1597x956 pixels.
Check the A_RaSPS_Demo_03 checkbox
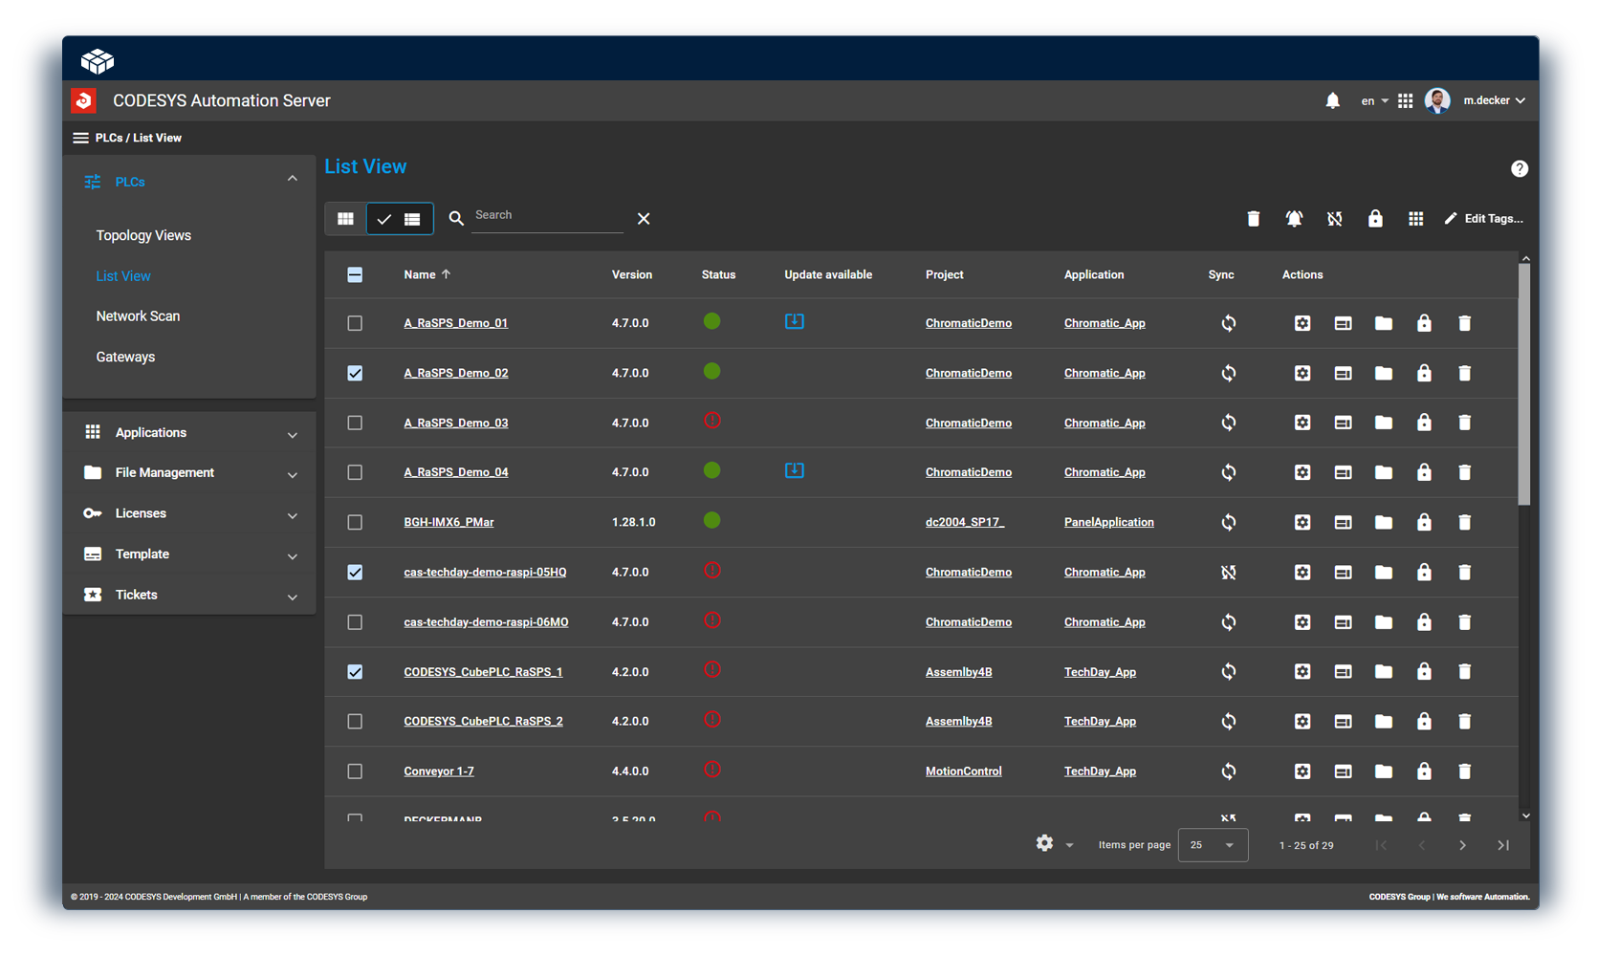click(x=355, y=423)
